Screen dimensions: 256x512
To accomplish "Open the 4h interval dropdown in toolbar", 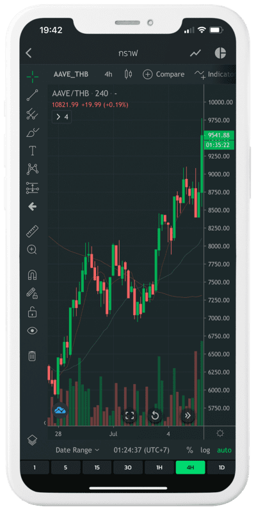I will (x=108, y=74).
